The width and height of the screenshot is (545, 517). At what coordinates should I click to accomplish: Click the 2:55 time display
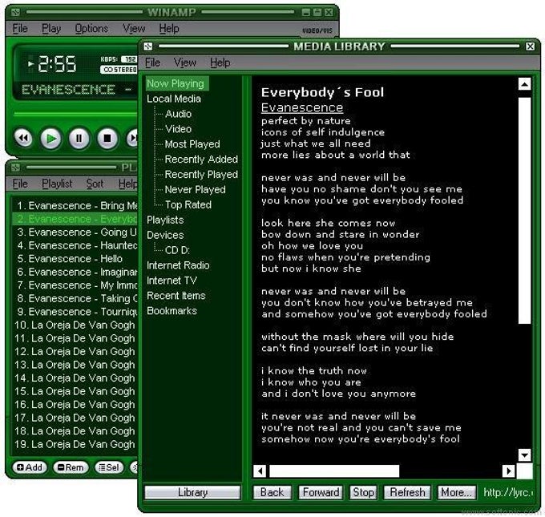(x=57, y=65)
